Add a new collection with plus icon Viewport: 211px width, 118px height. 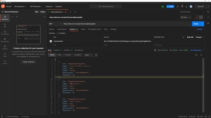pos(13,17)
